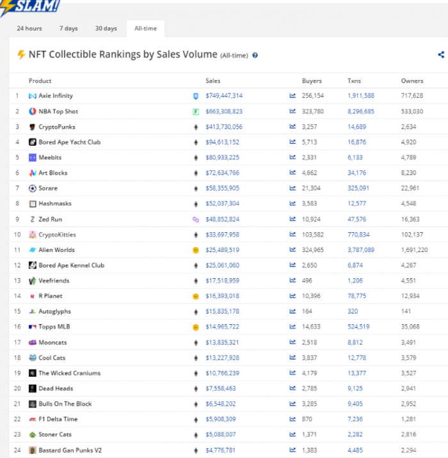
Task: Open the sales chart icon for Hashmasks
Action: click(292, 203)
